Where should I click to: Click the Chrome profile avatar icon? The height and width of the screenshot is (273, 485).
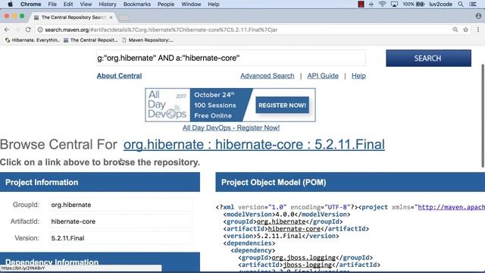pyautogui.click(x=478, y=16)
